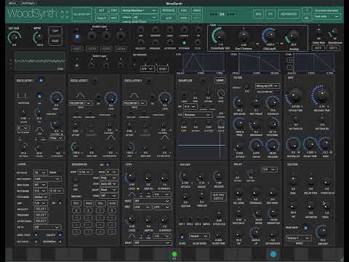349x262 pixels.
Task: Click the Aux Env release knob
Action: (218, 176)
